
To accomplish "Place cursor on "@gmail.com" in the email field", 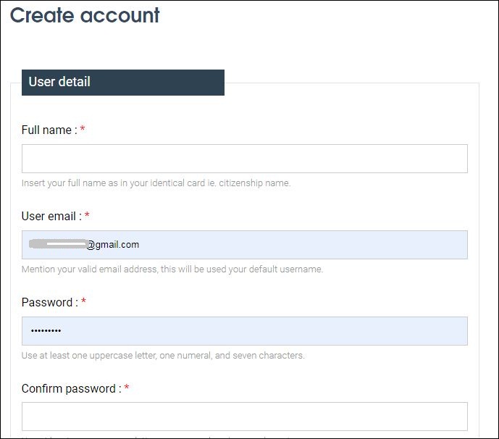I will click(114, 245).
